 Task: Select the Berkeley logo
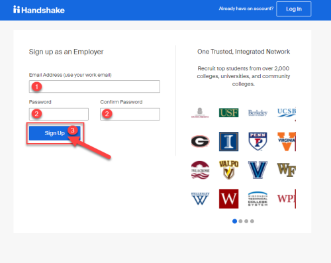[x=258, y=113]
